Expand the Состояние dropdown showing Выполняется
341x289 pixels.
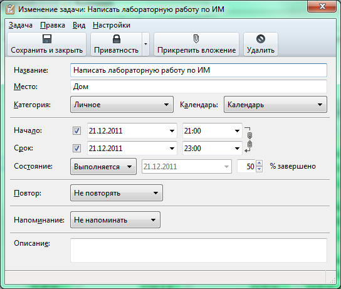103,167
